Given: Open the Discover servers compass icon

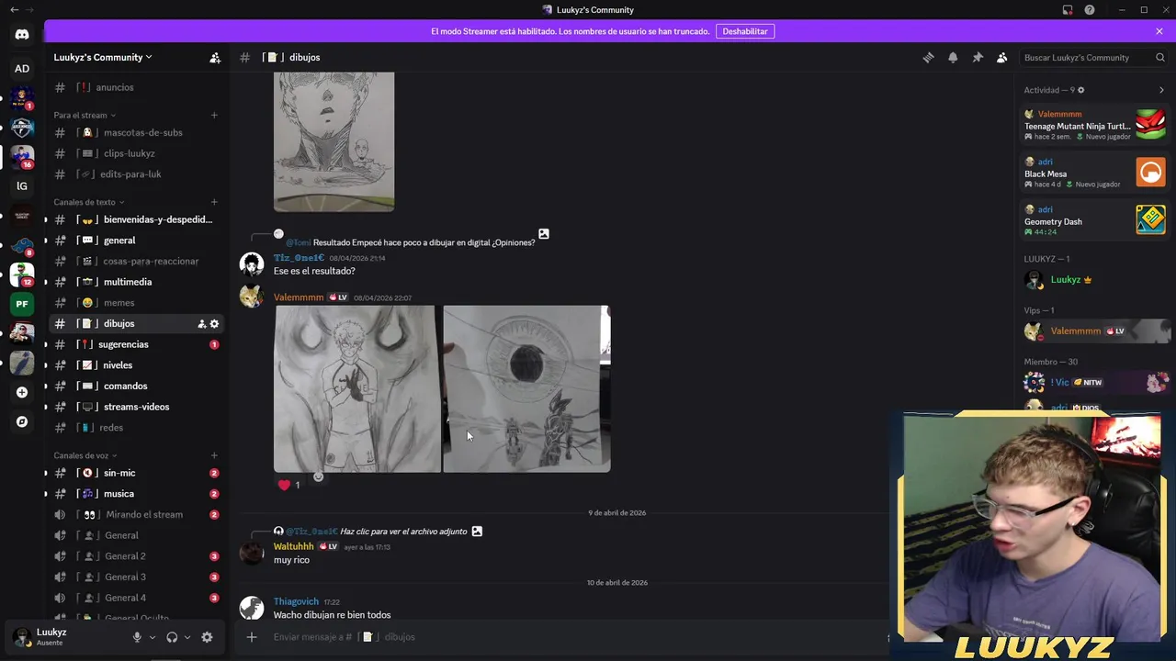Looking at the screenshot, I should (22, 421).
